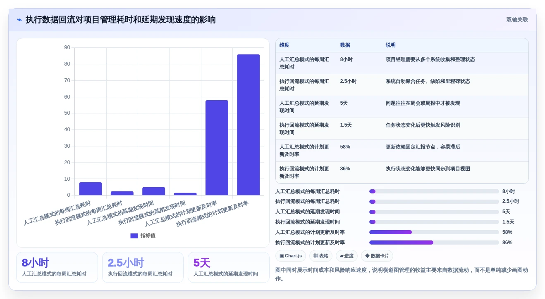This screenshot has height=299, width=545.
Task: Select the 表格 tag chip
Action: (x=321, y=256)
